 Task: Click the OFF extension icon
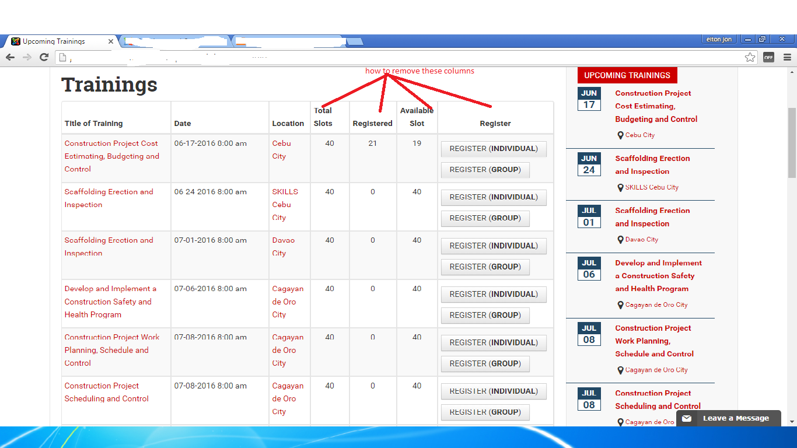[x=768, y=57]
